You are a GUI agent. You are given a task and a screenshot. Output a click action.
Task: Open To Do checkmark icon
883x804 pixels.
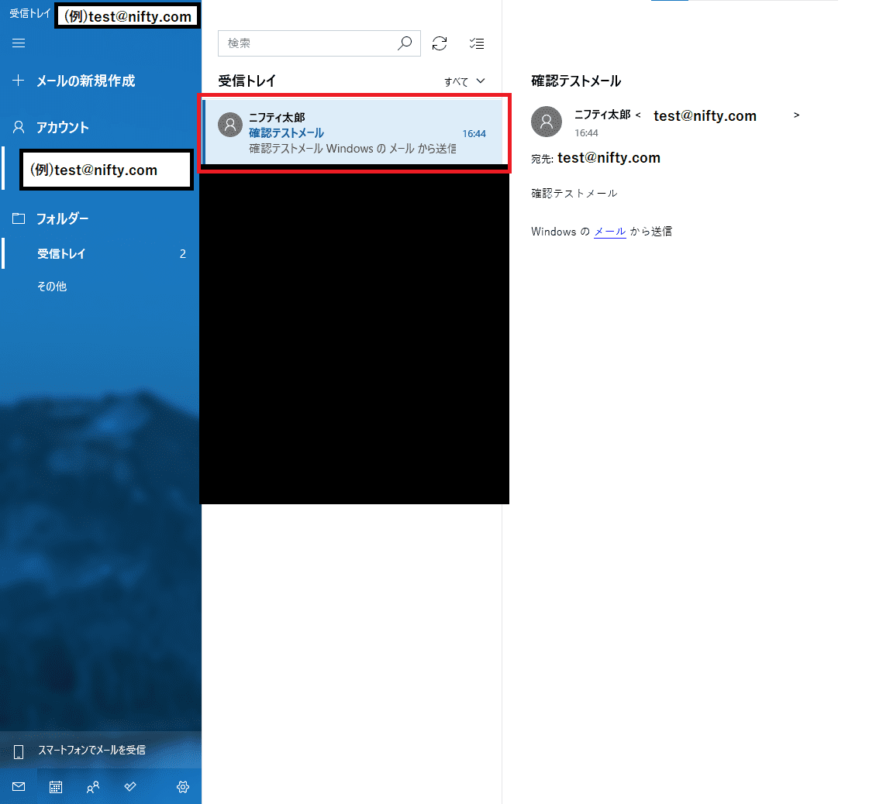[x=130, y=787]
